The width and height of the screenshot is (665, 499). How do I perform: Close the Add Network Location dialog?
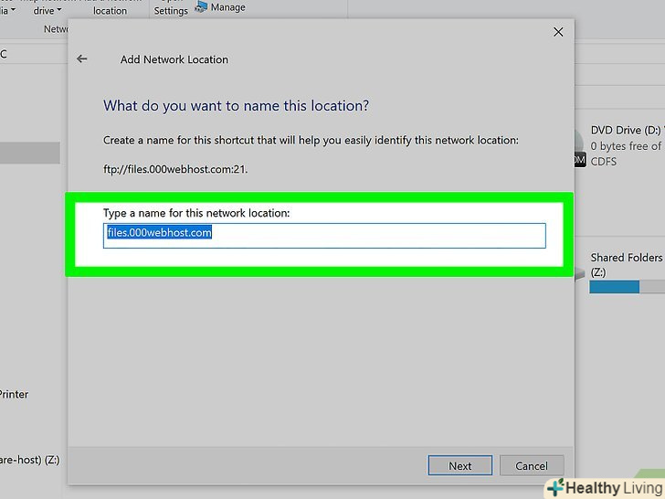pos(558,32)
